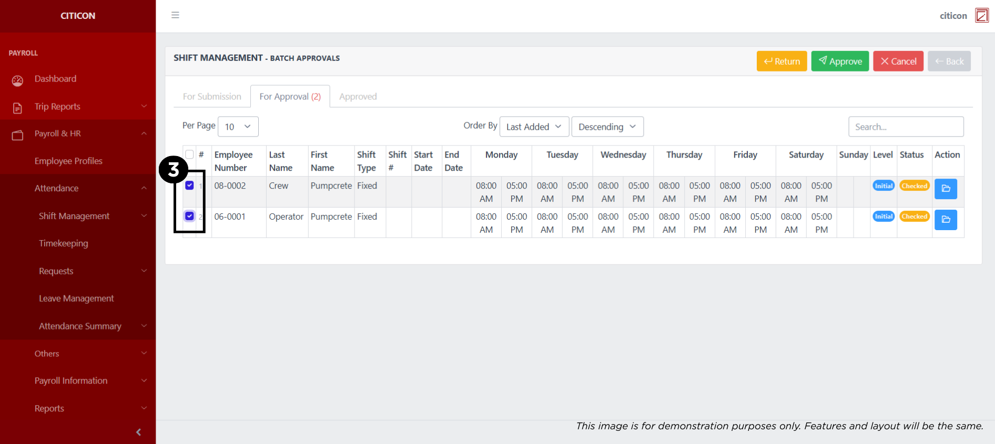Uncheck the checkbox for employee 06-0001

pos(189,216)
